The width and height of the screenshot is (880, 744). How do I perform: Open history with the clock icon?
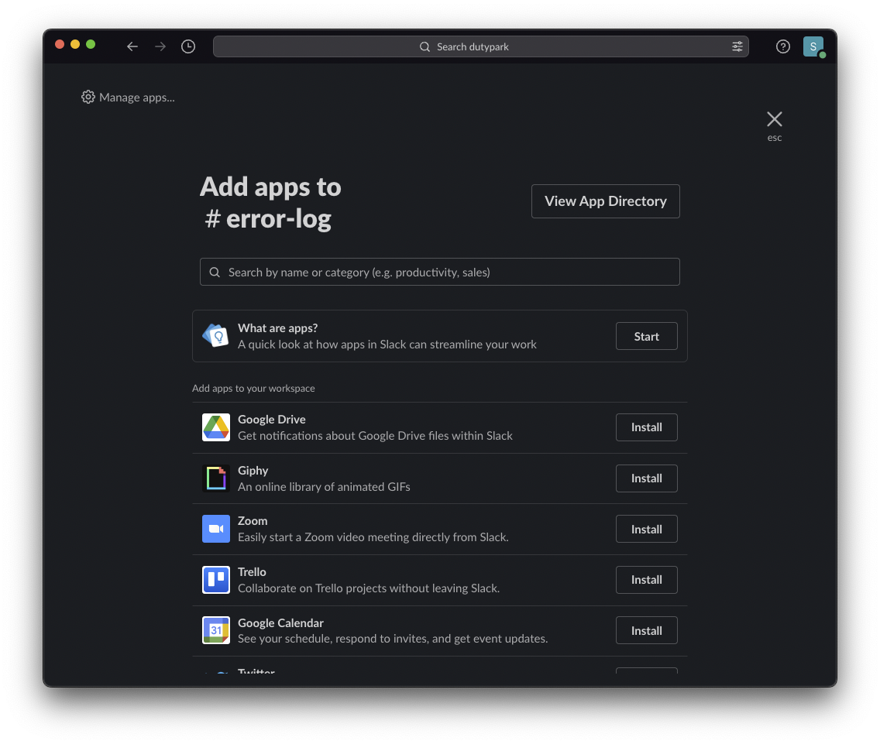tap(188, 46)
